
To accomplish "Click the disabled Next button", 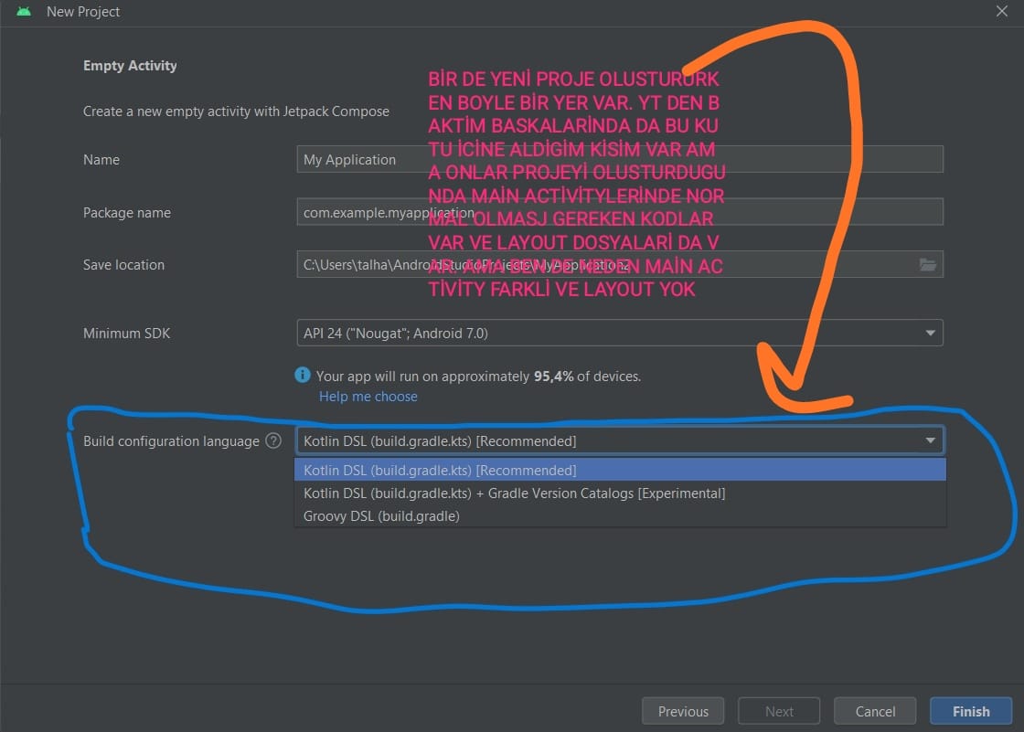I will click(x=779, y=711).
